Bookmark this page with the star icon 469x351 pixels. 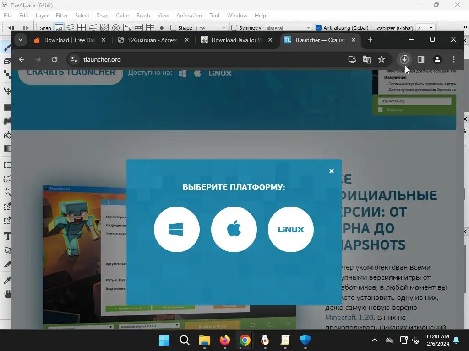pos(382,59)
